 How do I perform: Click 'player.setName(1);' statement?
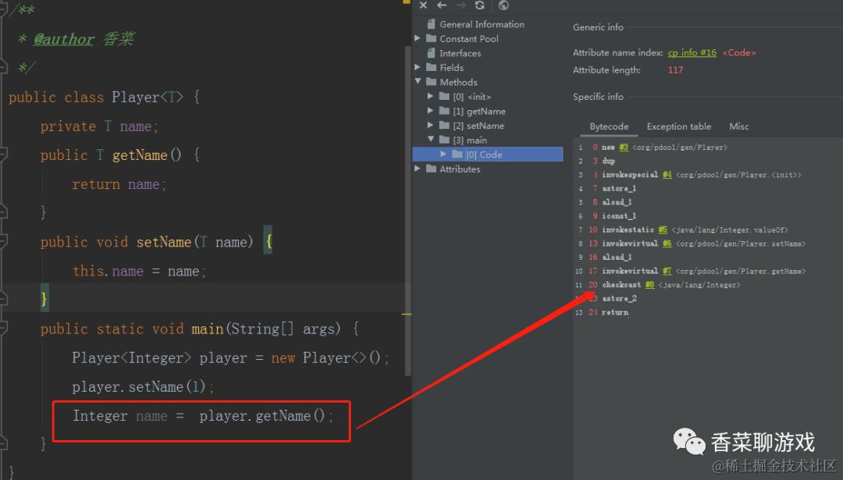(x=144, y=387)
